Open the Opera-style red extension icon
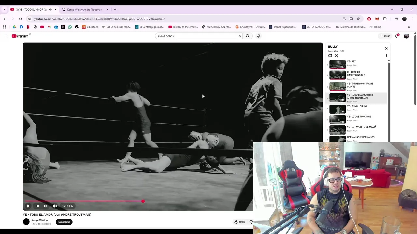Viewport: 417px width, 234px height. 369,19
